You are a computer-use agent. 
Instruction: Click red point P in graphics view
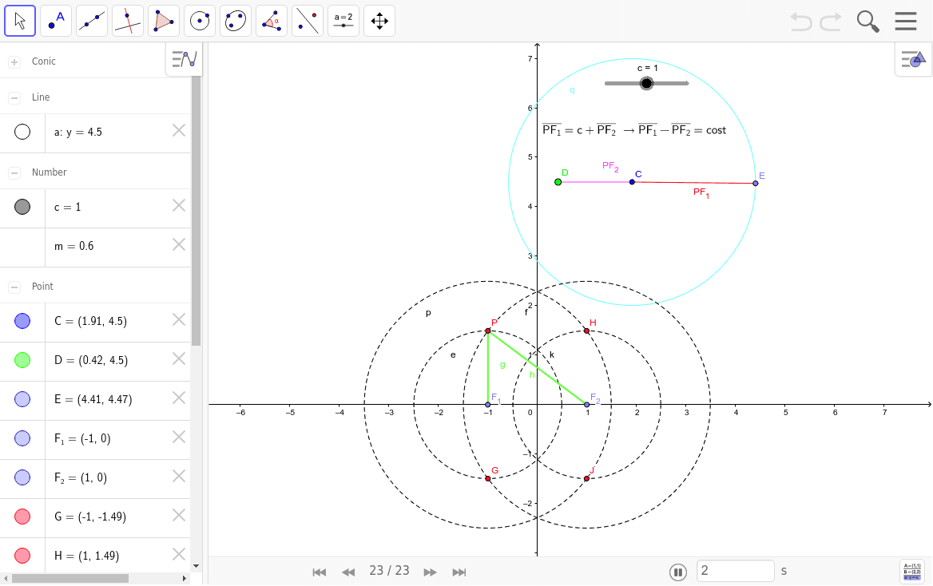click(488, 331)
